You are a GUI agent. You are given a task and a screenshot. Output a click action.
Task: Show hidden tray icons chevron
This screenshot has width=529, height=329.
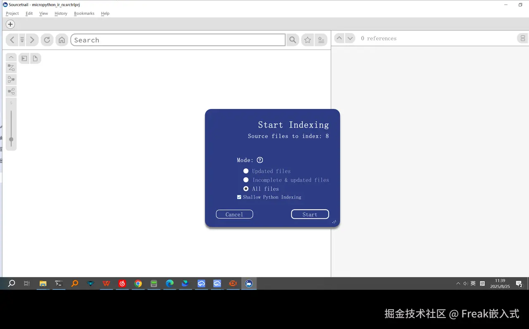coord(458,284)
